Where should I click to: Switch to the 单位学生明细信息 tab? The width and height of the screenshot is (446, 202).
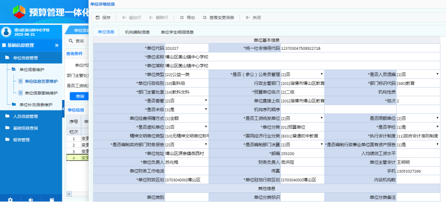pos(177,33)
